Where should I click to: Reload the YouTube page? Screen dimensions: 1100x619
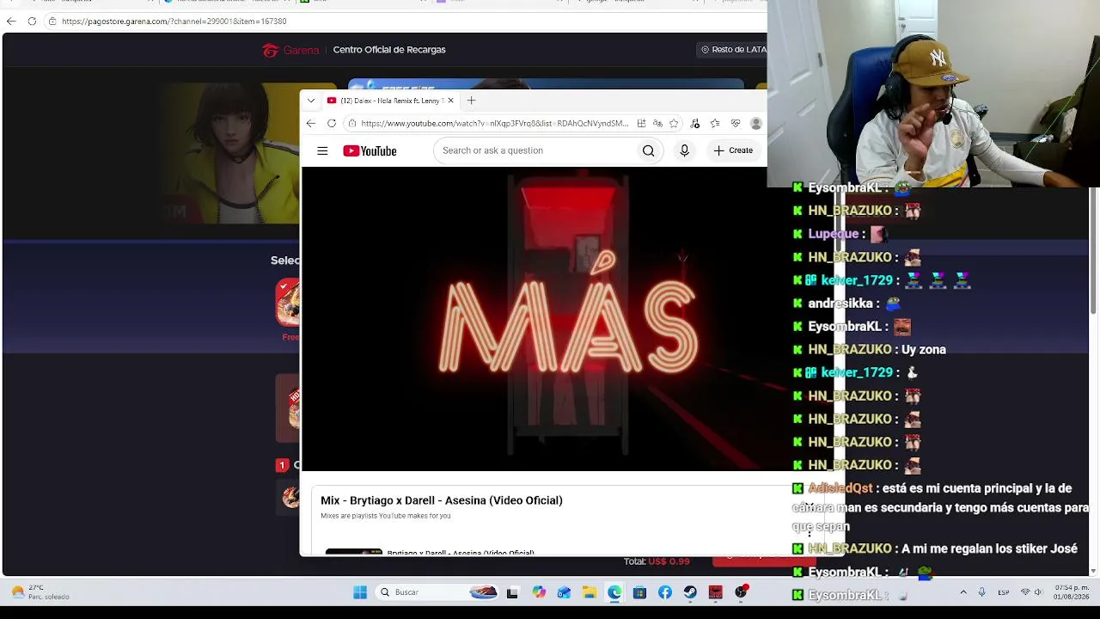(x=332, y=124)
